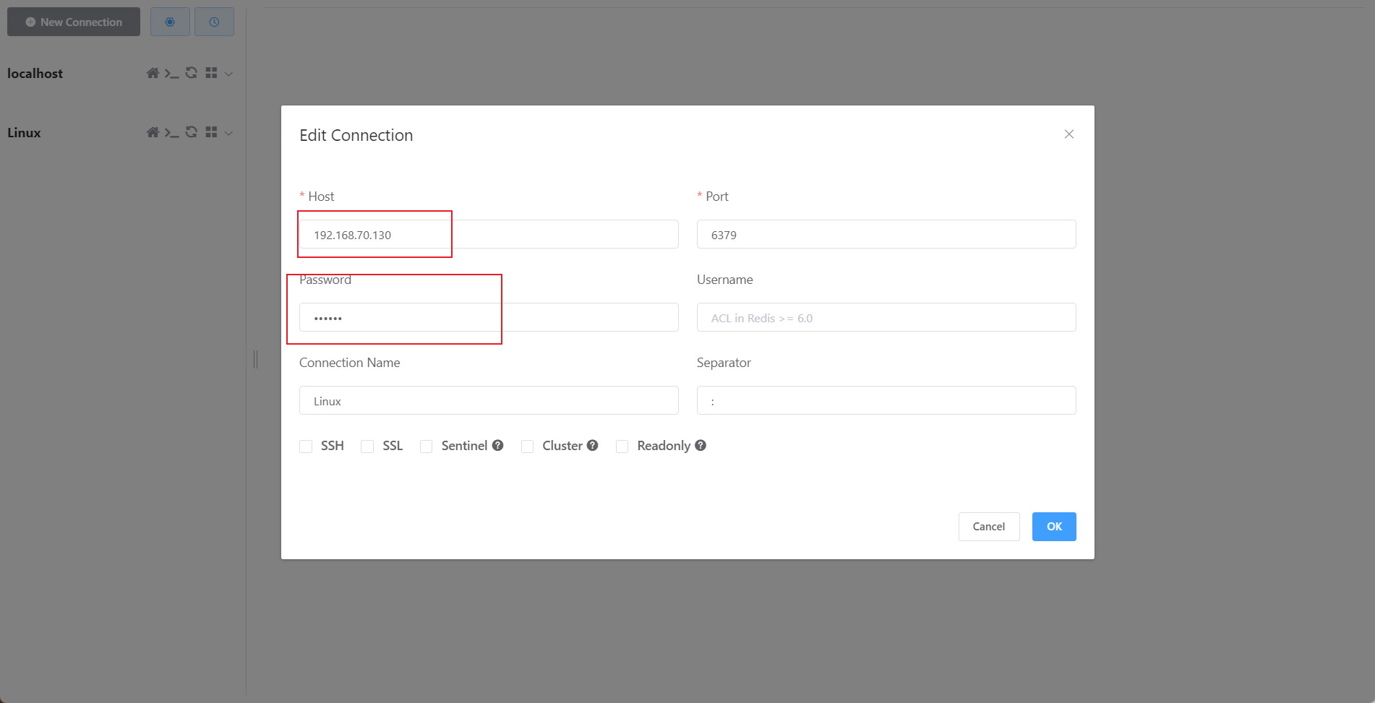This screenshot has height=703, width=1375.
Task: Open the command log clock button
Action: [214, 22]
